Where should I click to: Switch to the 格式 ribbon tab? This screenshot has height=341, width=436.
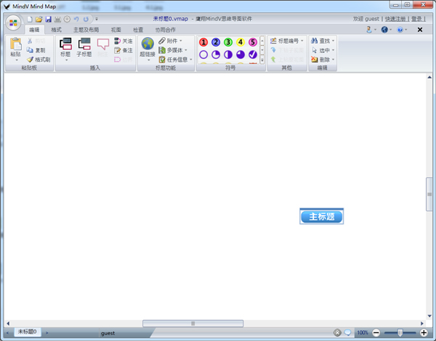(56, 30)
